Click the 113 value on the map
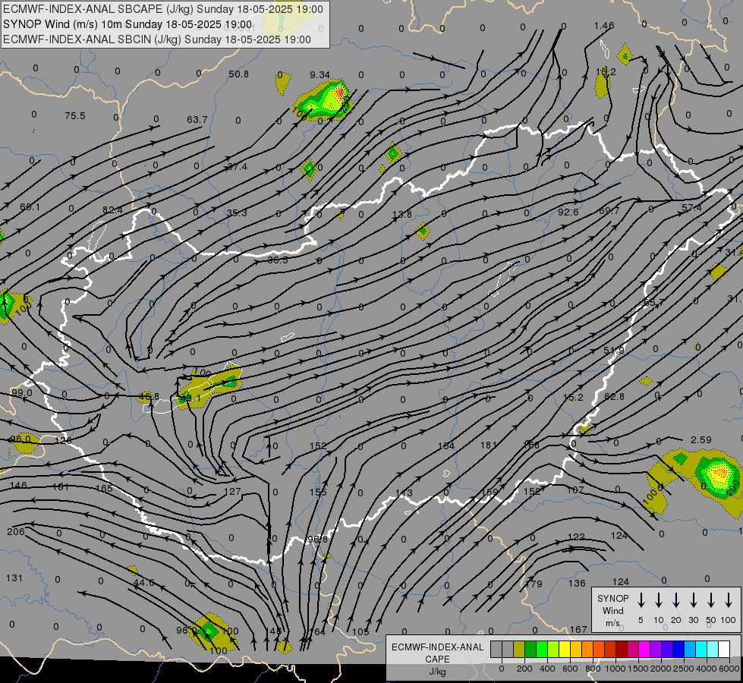The height and width of the screenshot is (683, 743). pos(405,493)
